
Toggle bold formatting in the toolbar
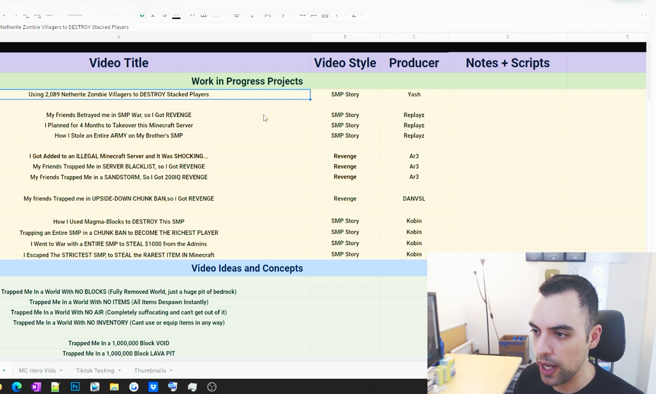142,15
